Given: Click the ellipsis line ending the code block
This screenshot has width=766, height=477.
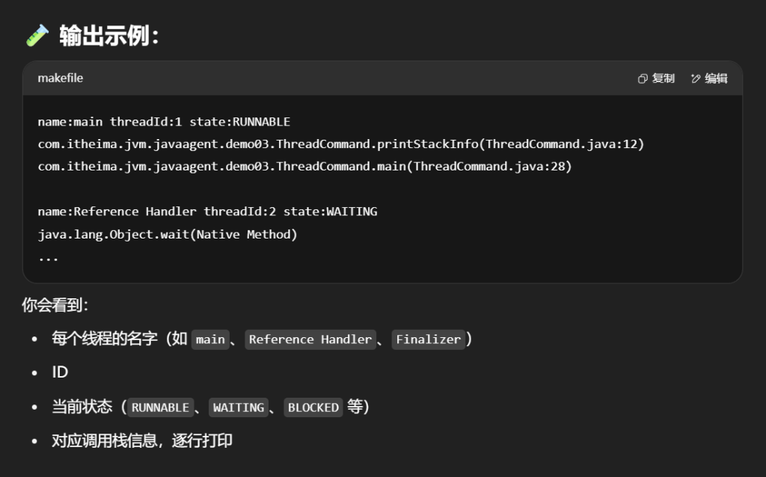Looking at the screenshot, I should click(48, 256).
